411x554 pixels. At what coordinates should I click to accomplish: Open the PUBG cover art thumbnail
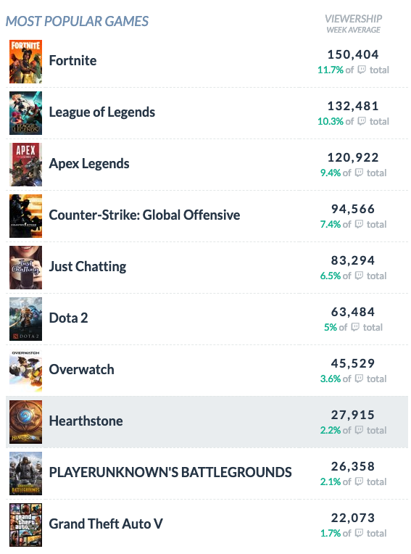point(25,474)
